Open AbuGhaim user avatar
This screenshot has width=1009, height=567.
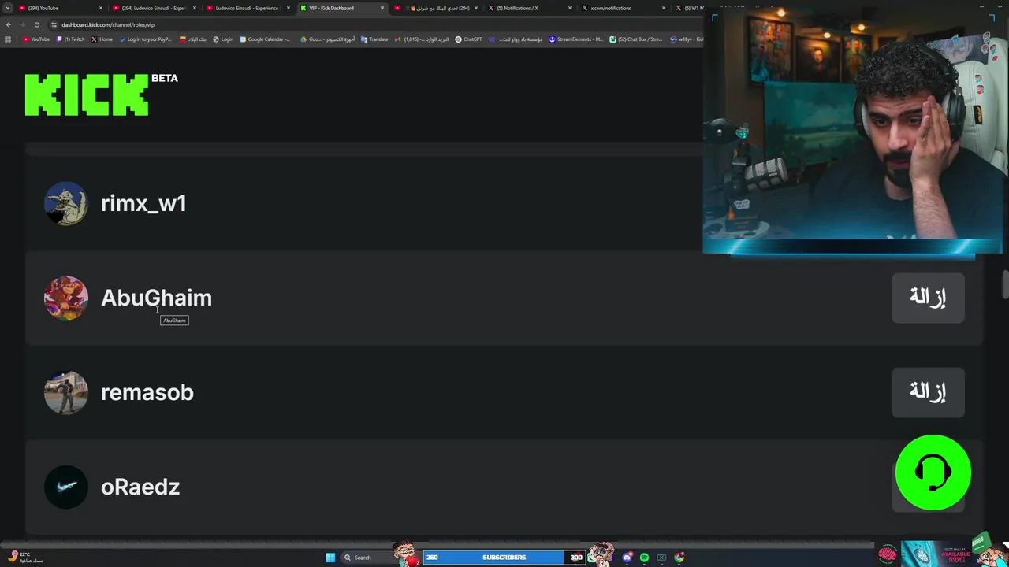pos(66,298)
